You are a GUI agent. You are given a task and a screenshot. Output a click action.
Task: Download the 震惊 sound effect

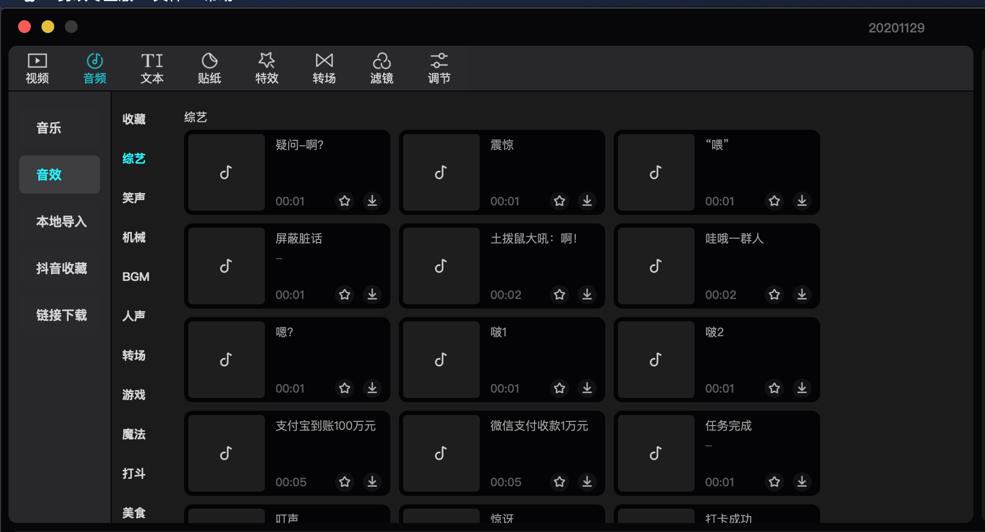(587, 201)
